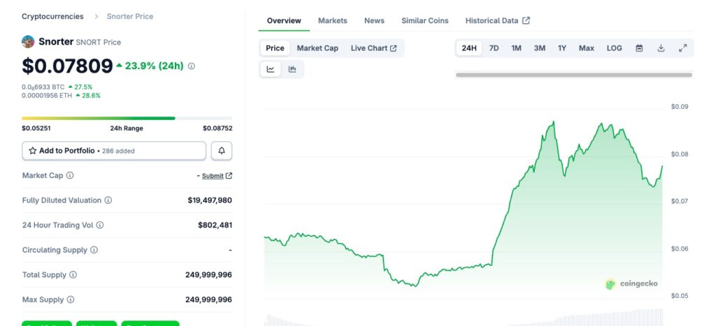
Task: Click the Max Supply info icon
Action: [x=71, y=299]
